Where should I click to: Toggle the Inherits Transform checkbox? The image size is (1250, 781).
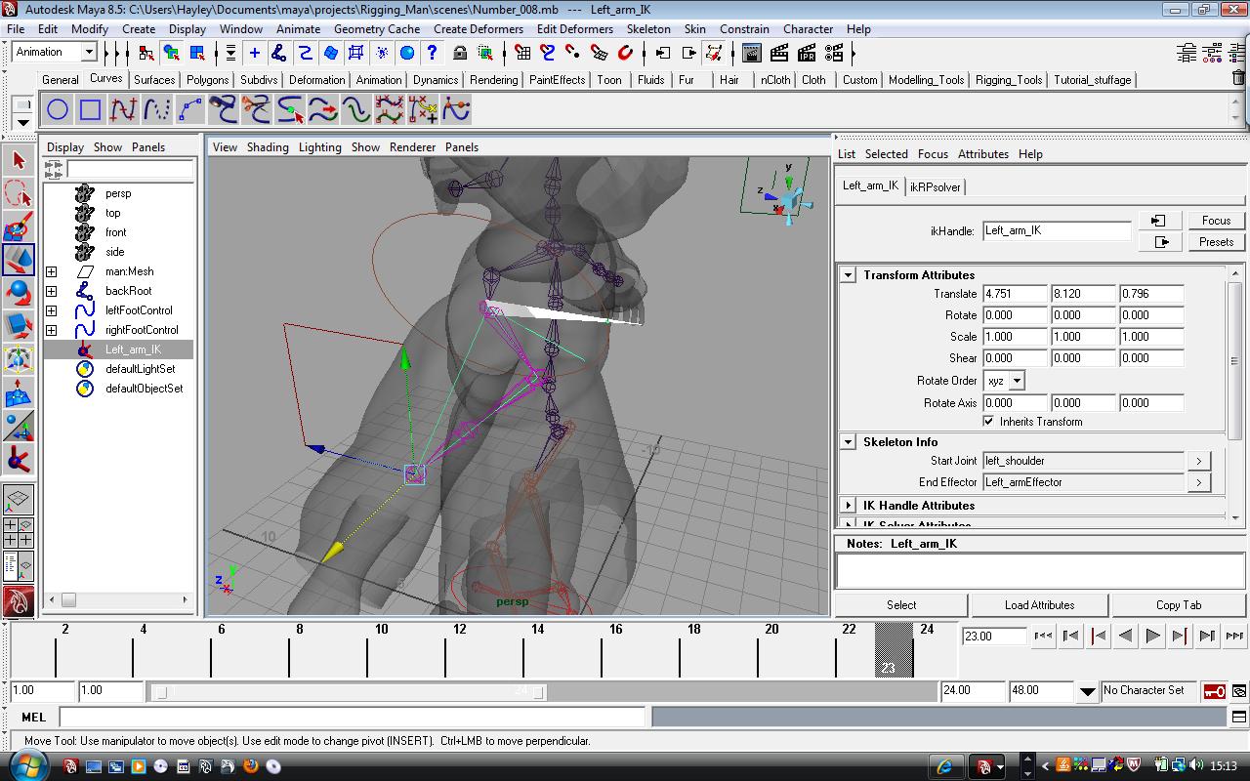tap(989, 422)
